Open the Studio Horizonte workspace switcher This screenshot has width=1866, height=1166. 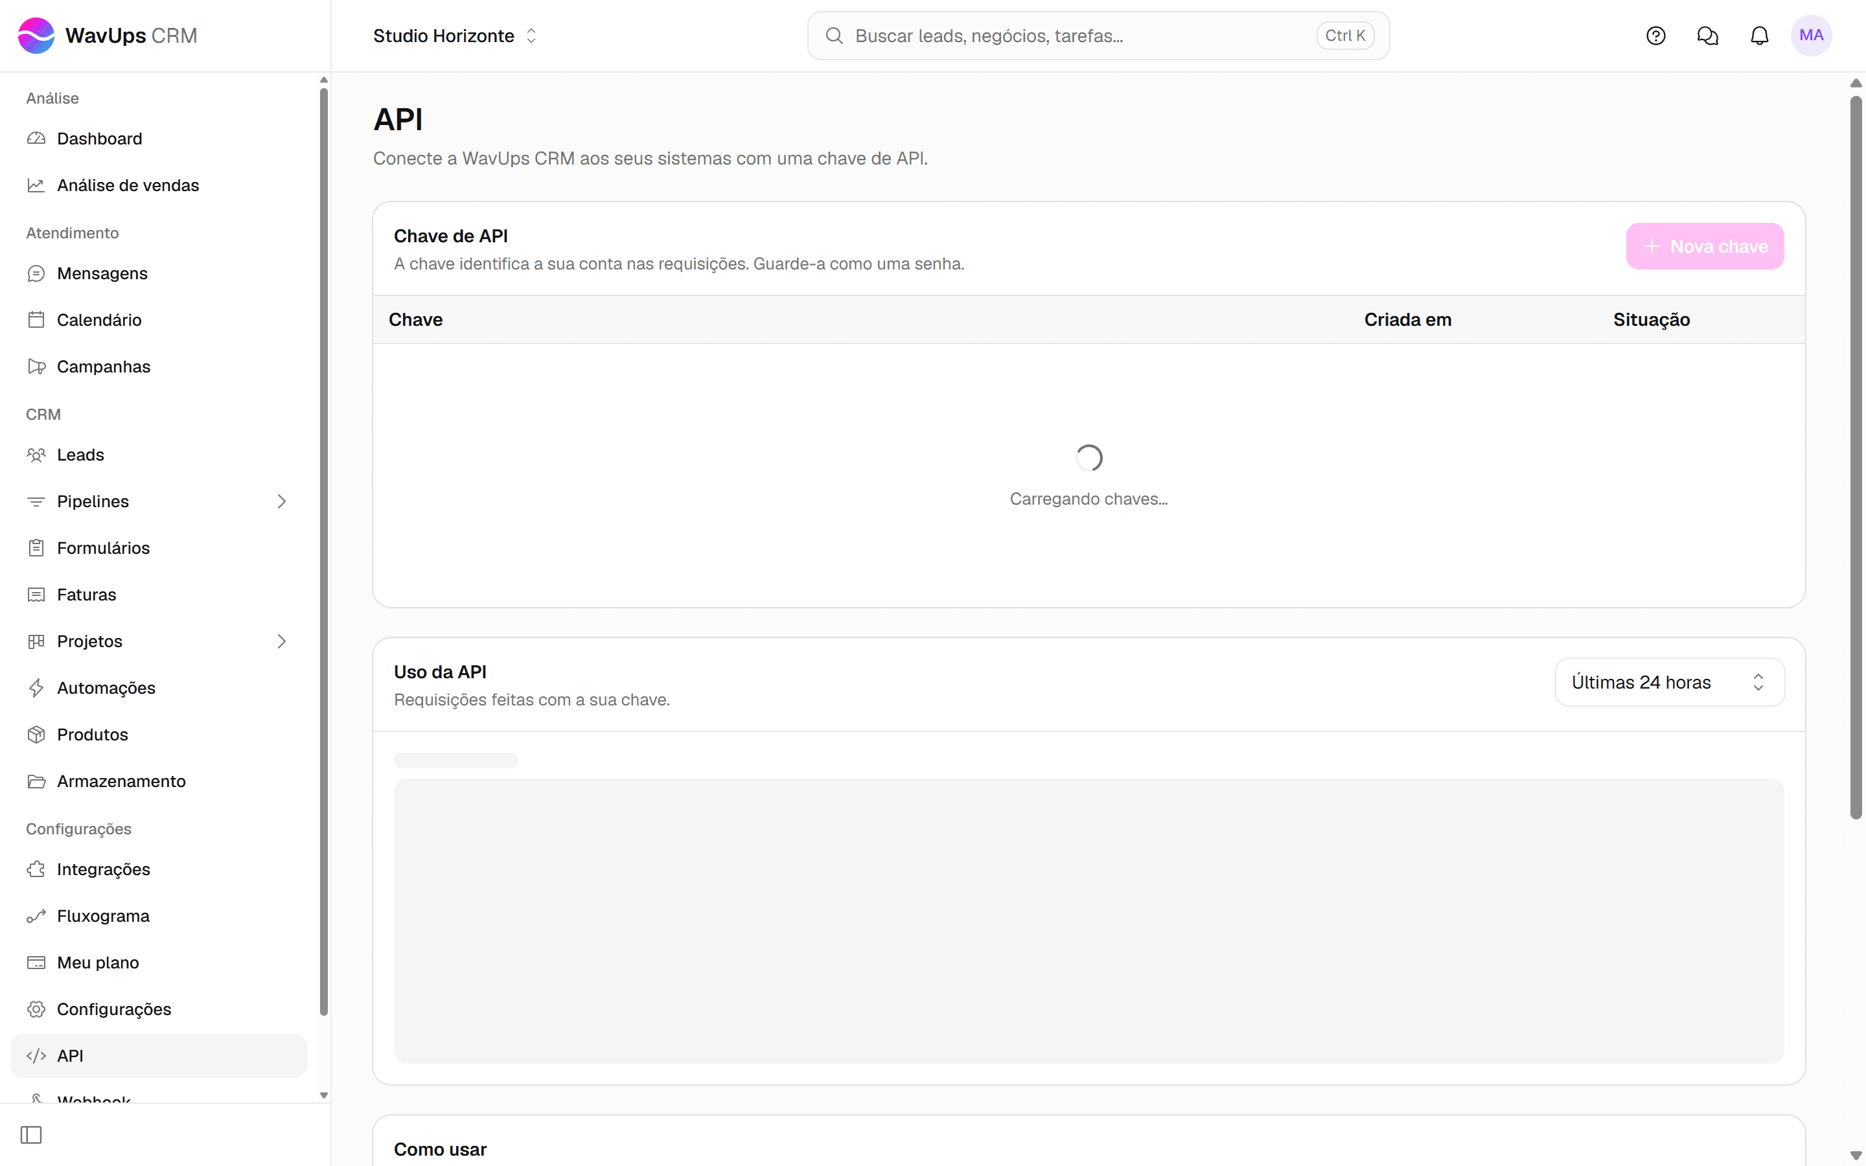pos(455,36)
